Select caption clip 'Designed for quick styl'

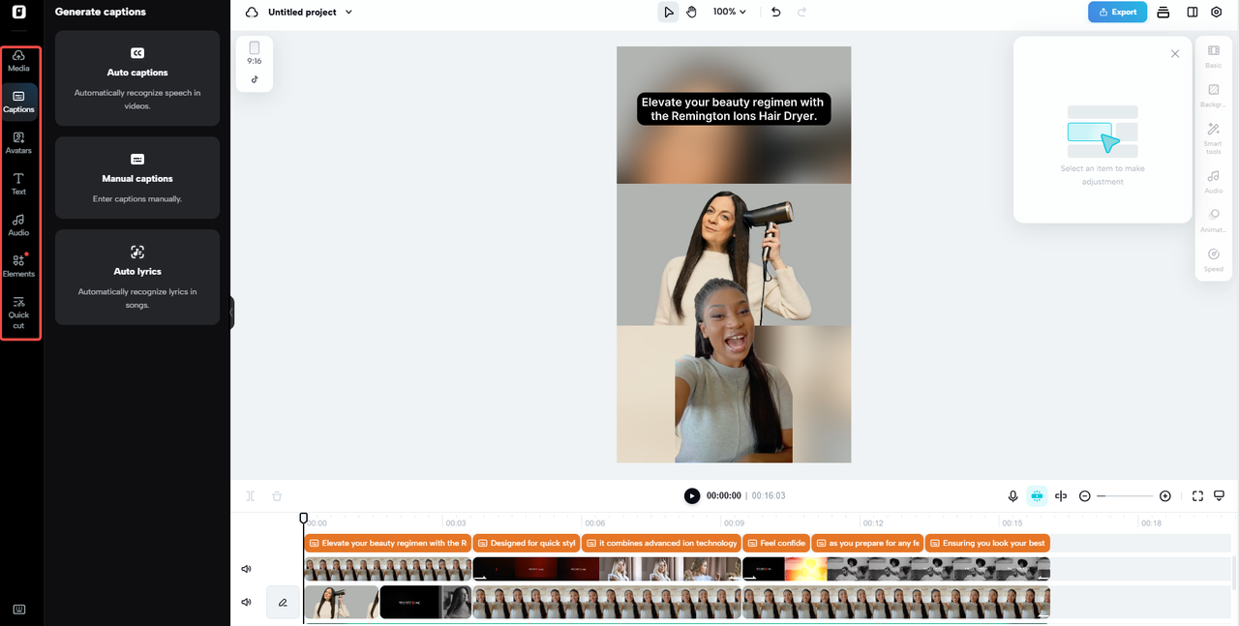(x=526, y=543)
